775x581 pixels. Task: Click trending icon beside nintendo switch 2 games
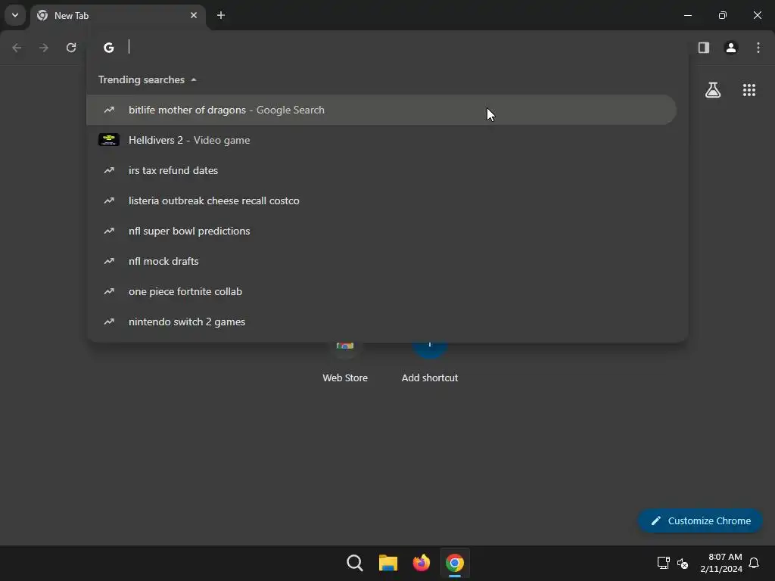point(109,322)
